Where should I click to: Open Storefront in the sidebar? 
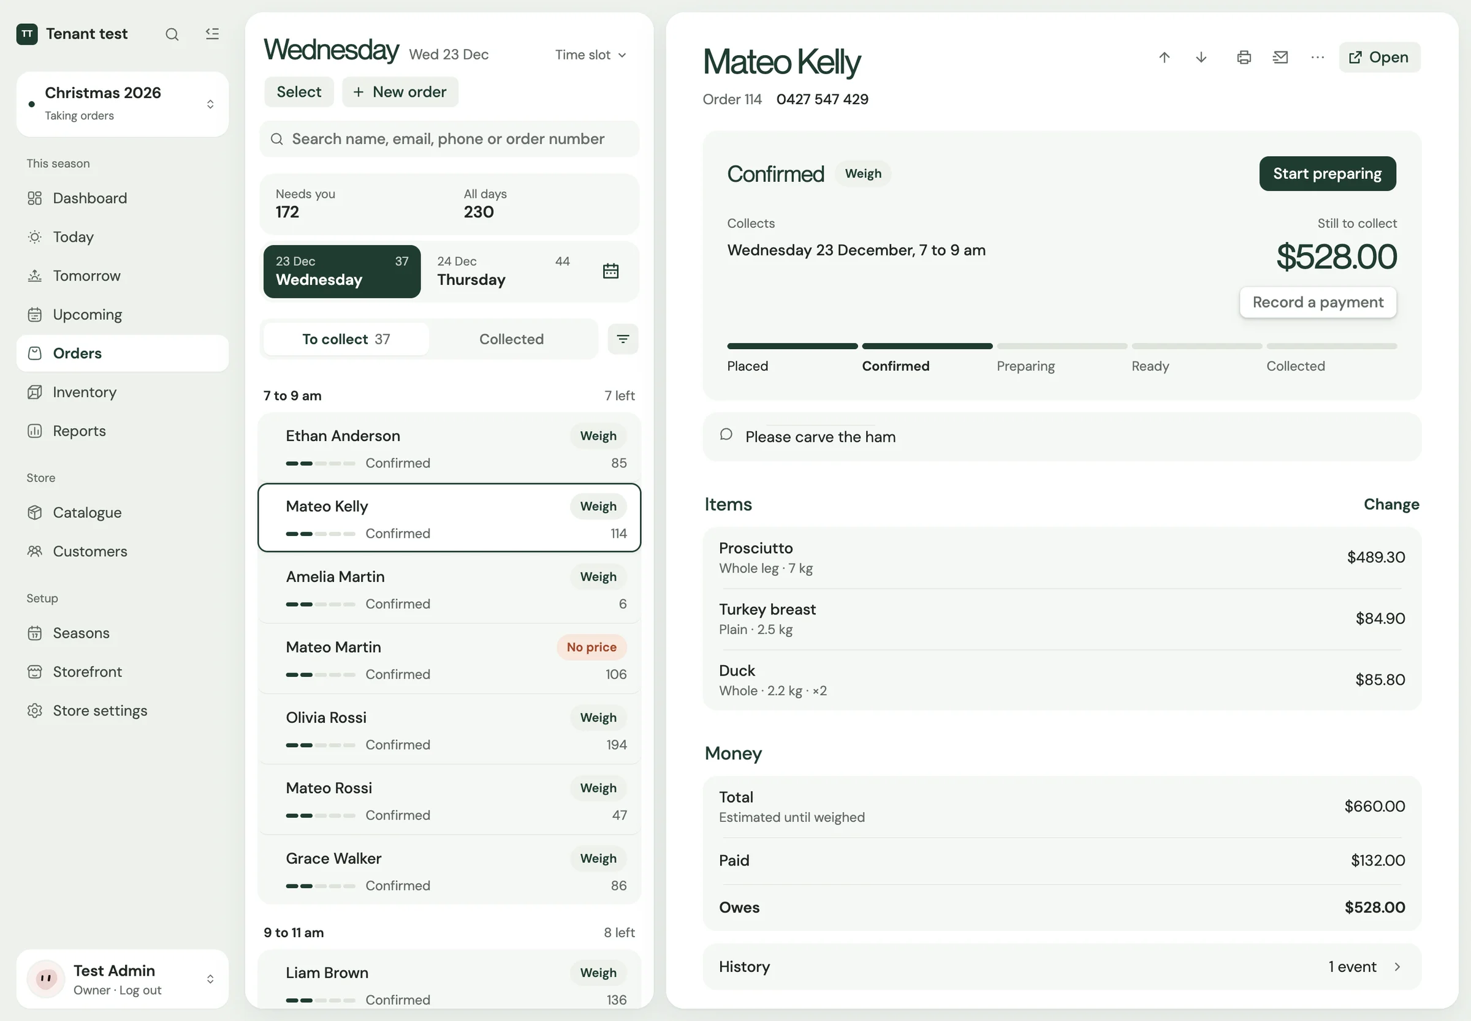click(x=122, y=672)
